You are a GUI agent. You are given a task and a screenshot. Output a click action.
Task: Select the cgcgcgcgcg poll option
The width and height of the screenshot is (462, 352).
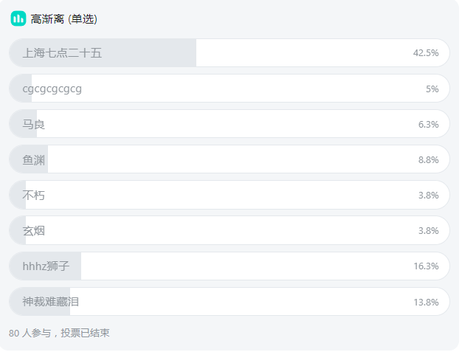(x=230, y=89)
